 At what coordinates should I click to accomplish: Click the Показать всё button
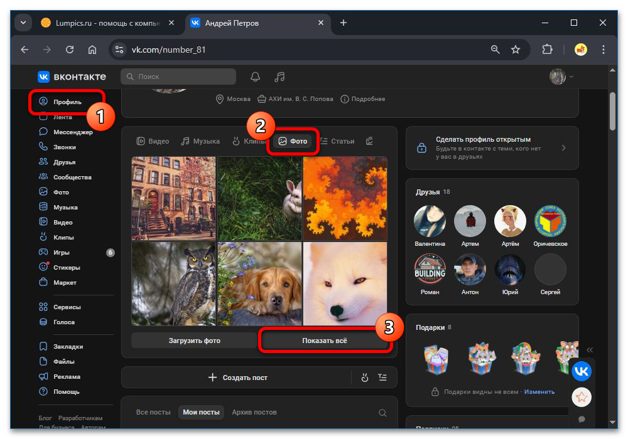pyautogui.click(x=325, y=341)
